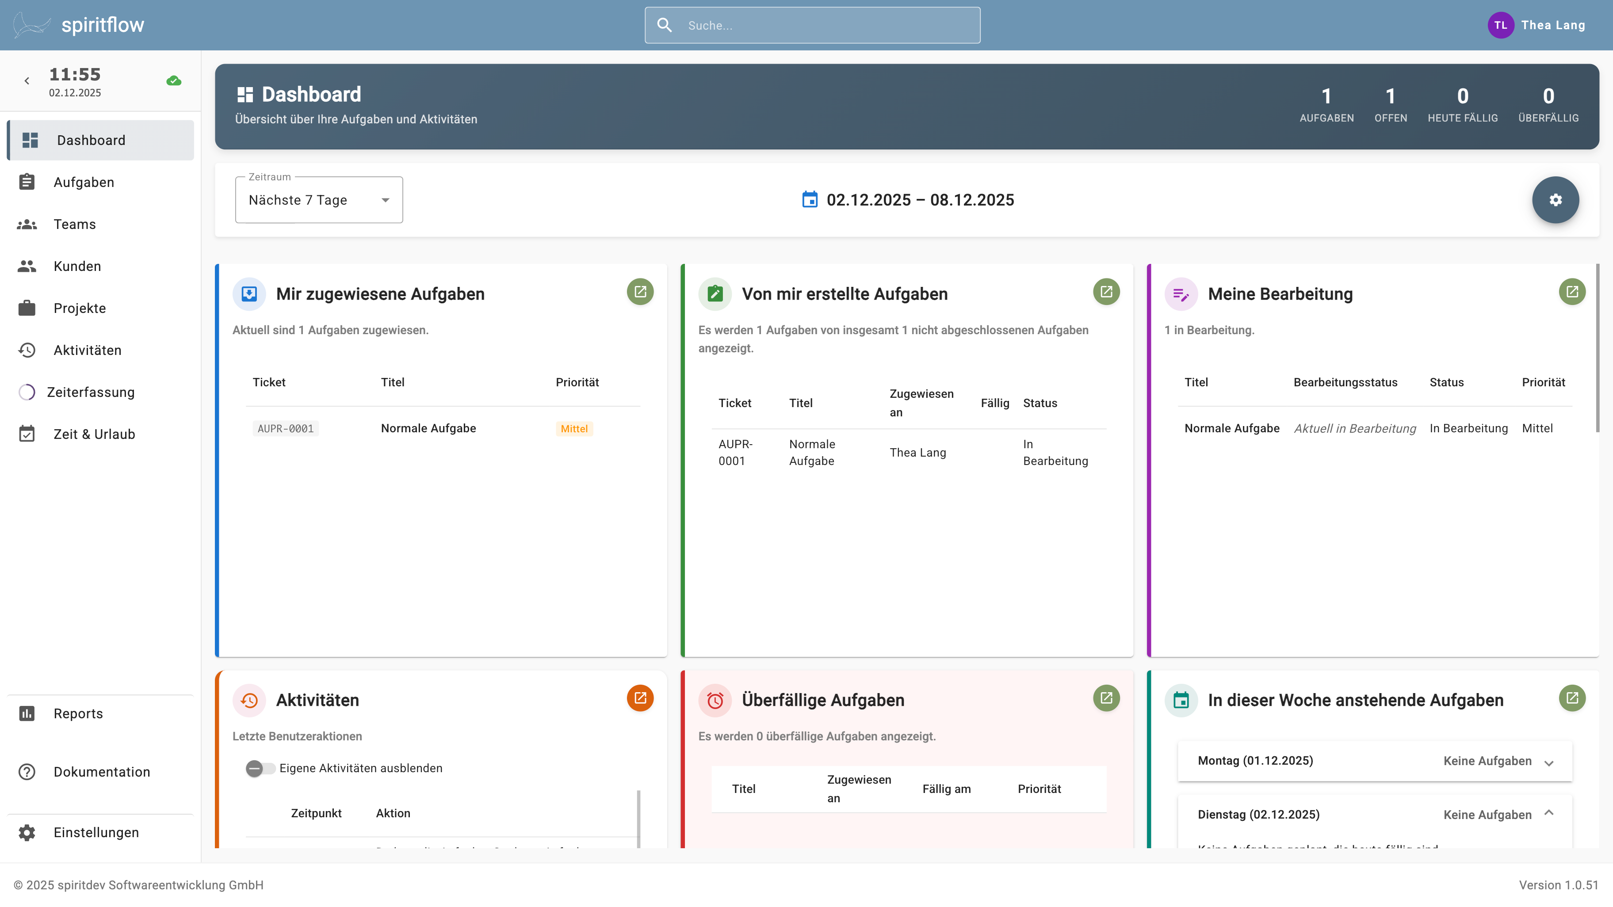Click Bearbeitungsstatus column header
Viewport: 1613px width, 907px height.
(1345, 382)
